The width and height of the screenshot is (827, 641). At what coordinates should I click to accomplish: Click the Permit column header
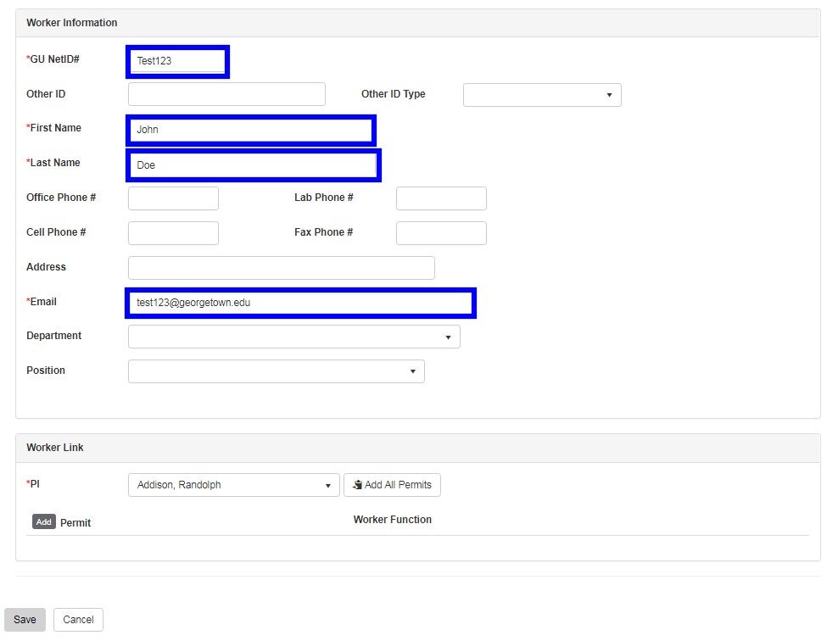tap(75, 523)
